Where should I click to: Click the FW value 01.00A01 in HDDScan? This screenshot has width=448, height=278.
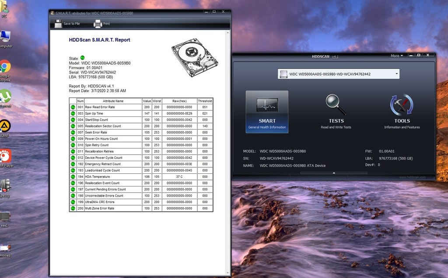point(387,151)
